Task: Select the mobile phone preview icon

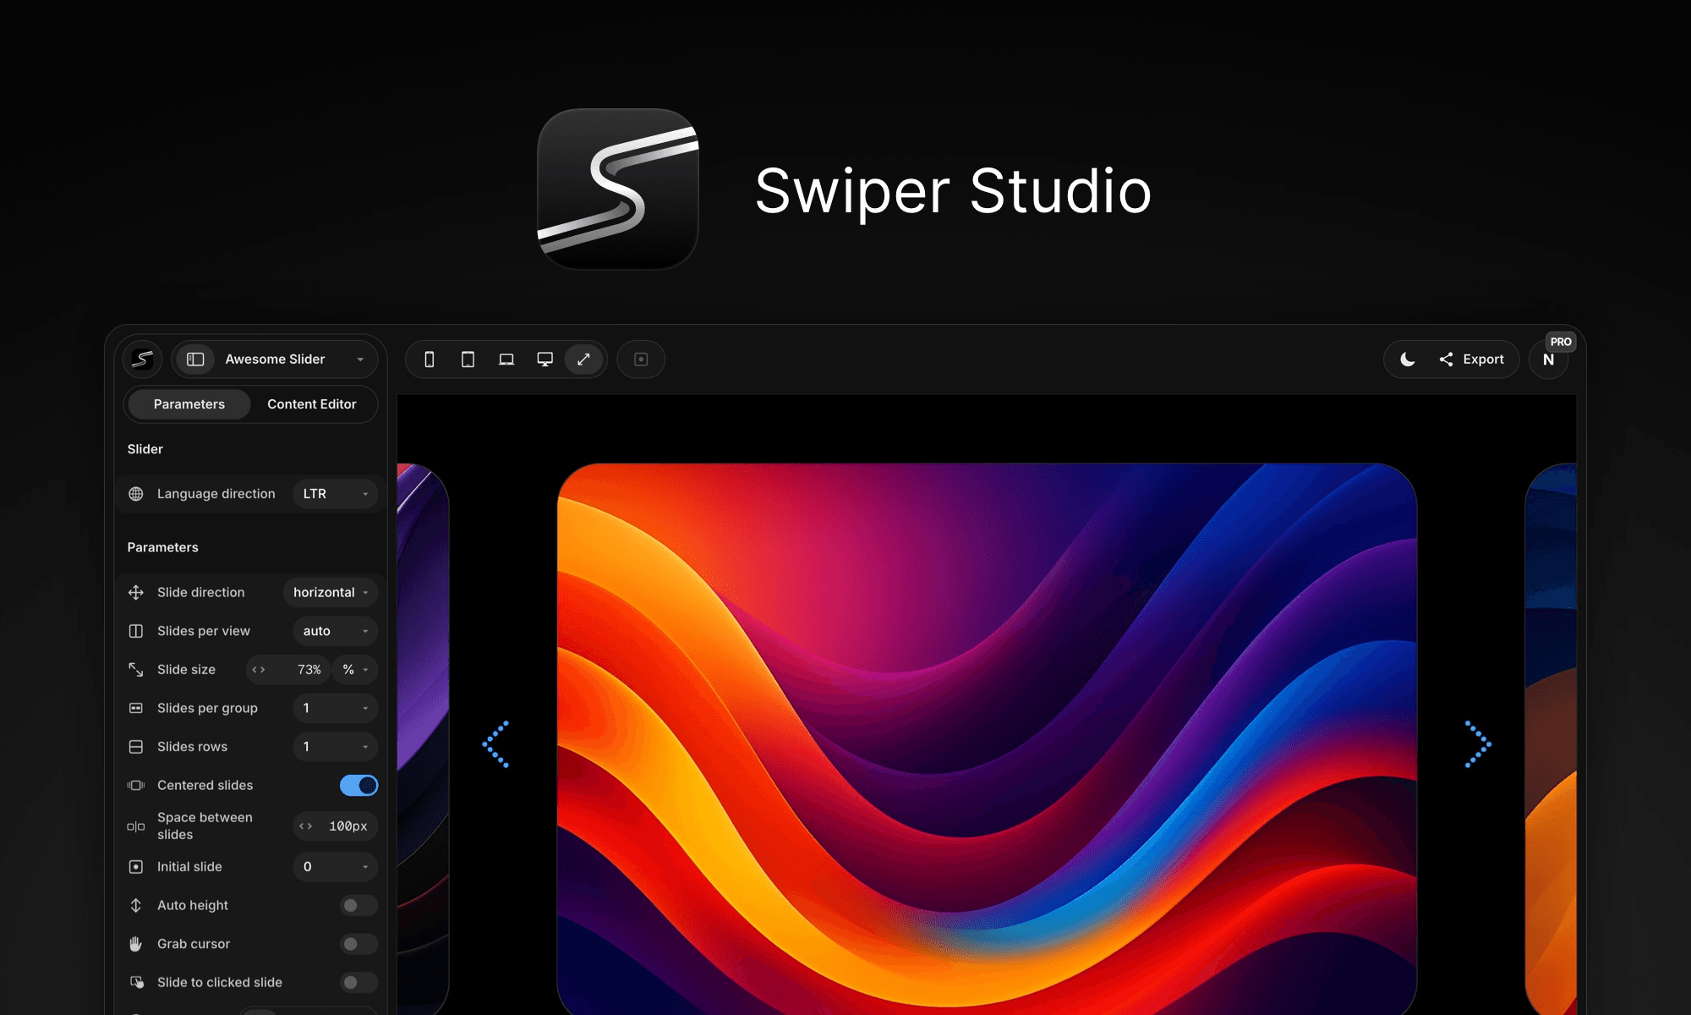Action: 429,359
